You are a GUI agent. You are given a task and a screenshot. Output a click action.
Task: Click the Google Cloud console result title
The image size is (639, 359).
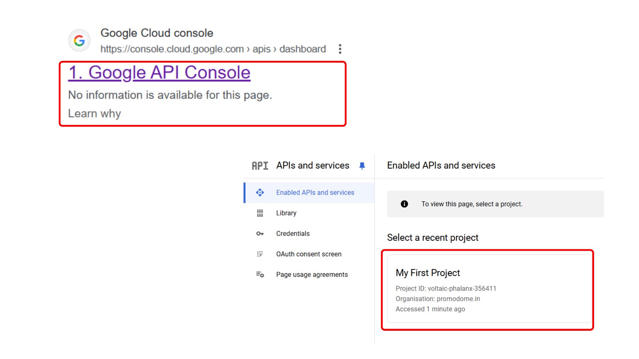click(x=157, y=33)
